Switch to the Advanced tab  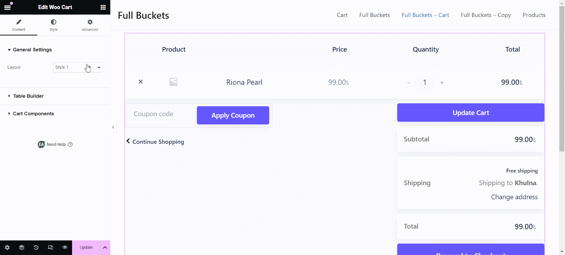tap(90, 25)
